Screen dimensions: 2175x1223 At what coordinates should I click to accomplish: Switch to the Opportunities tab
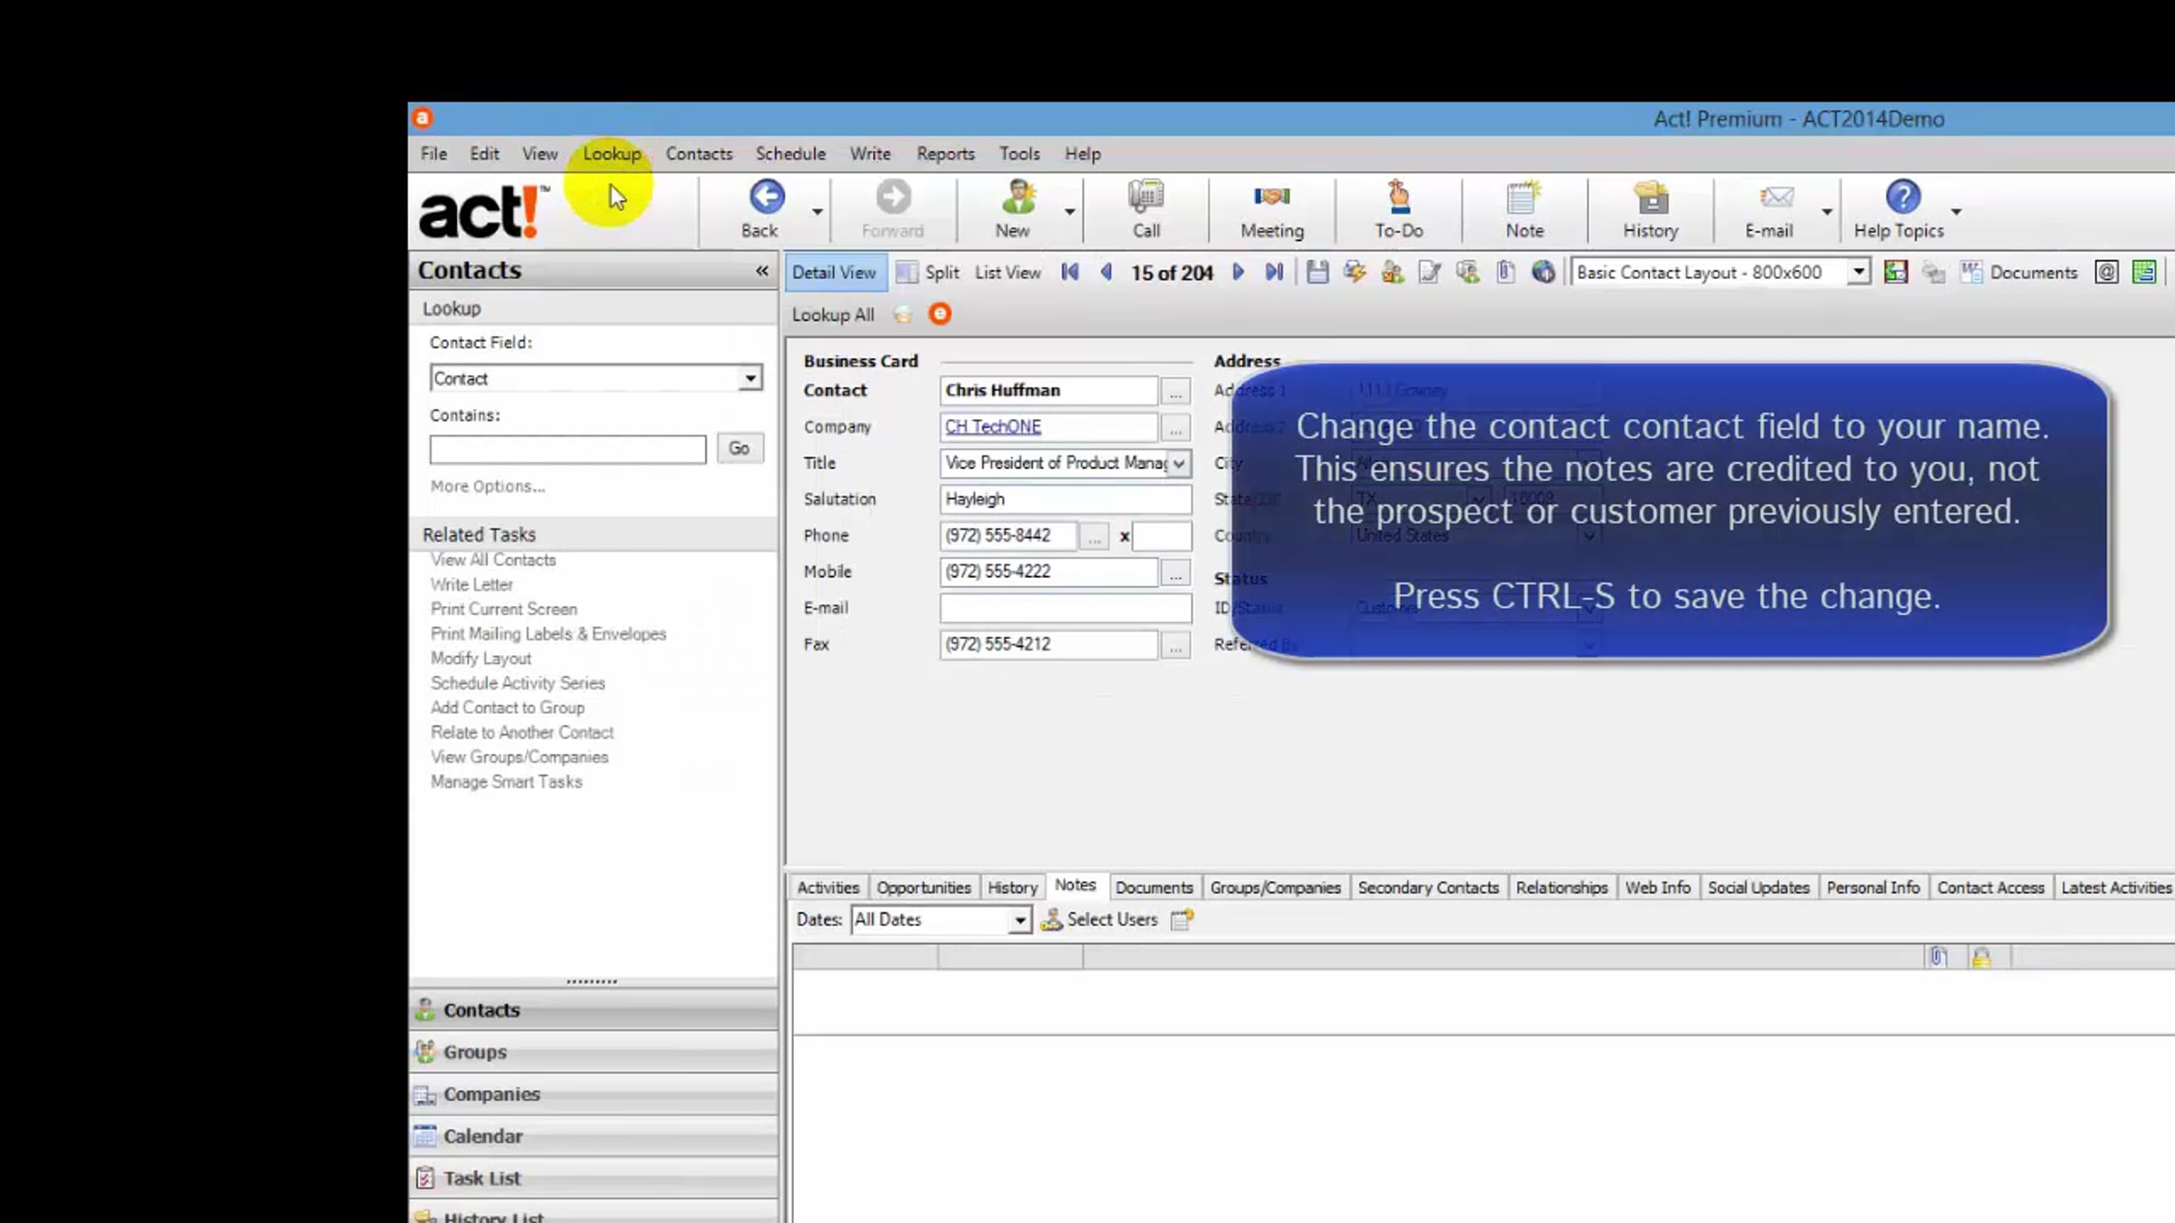coord(923,888)
